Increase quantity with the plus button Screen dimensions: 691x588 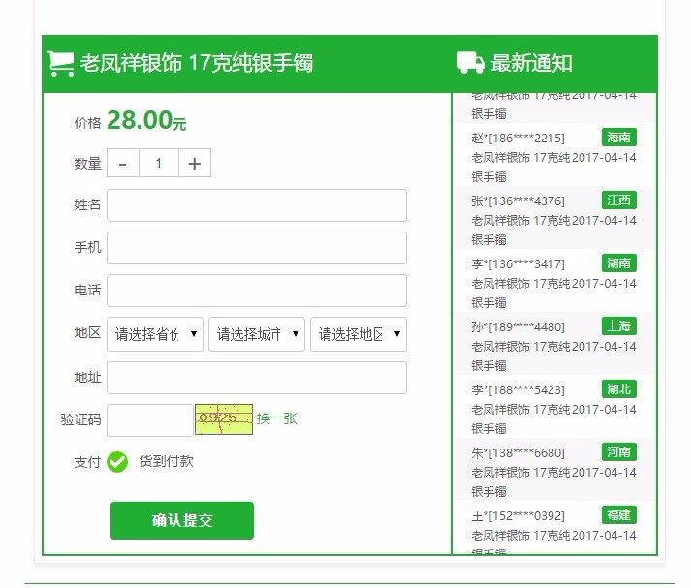195,164
